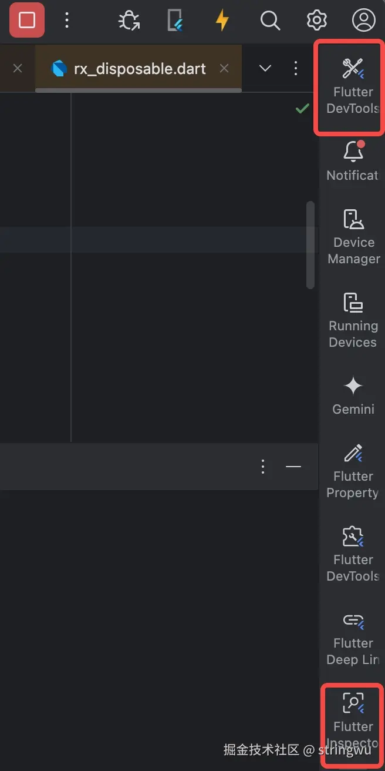Open the Flutter Inspector tool window

tap(353, 719)
